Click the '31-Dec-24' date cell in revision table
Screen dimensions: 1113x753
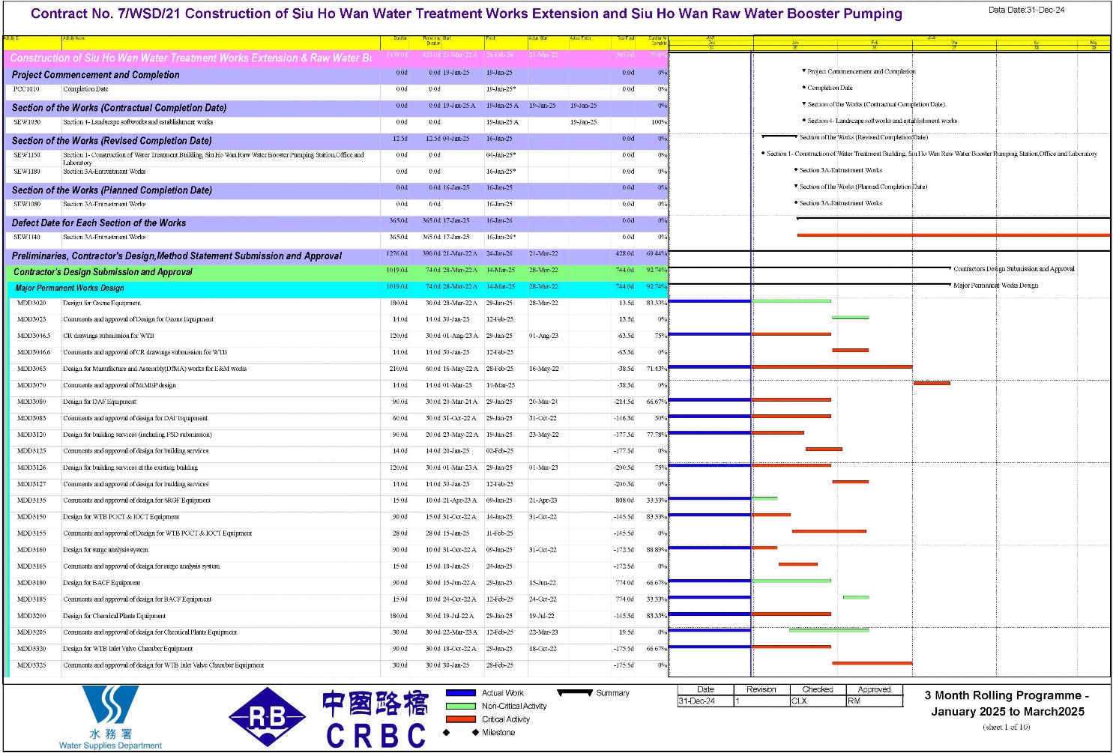coord(705,701)
